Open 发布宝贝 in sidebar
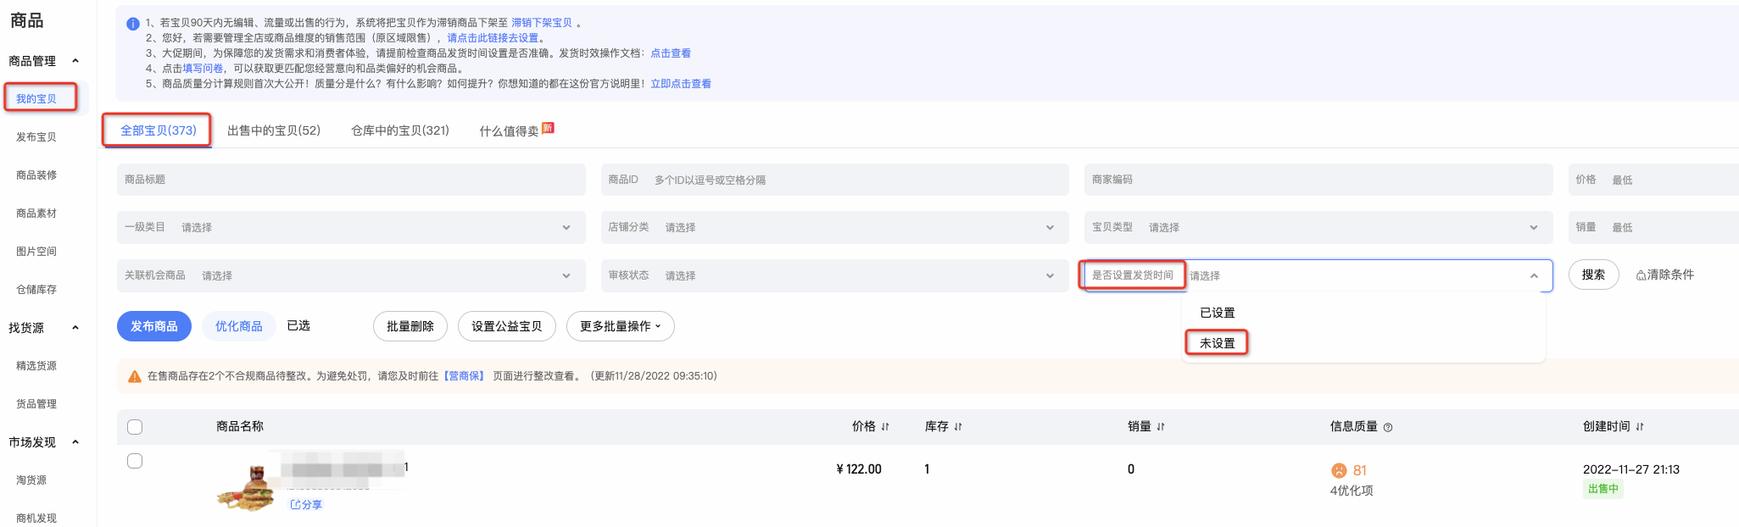 (x=36, y=137)
